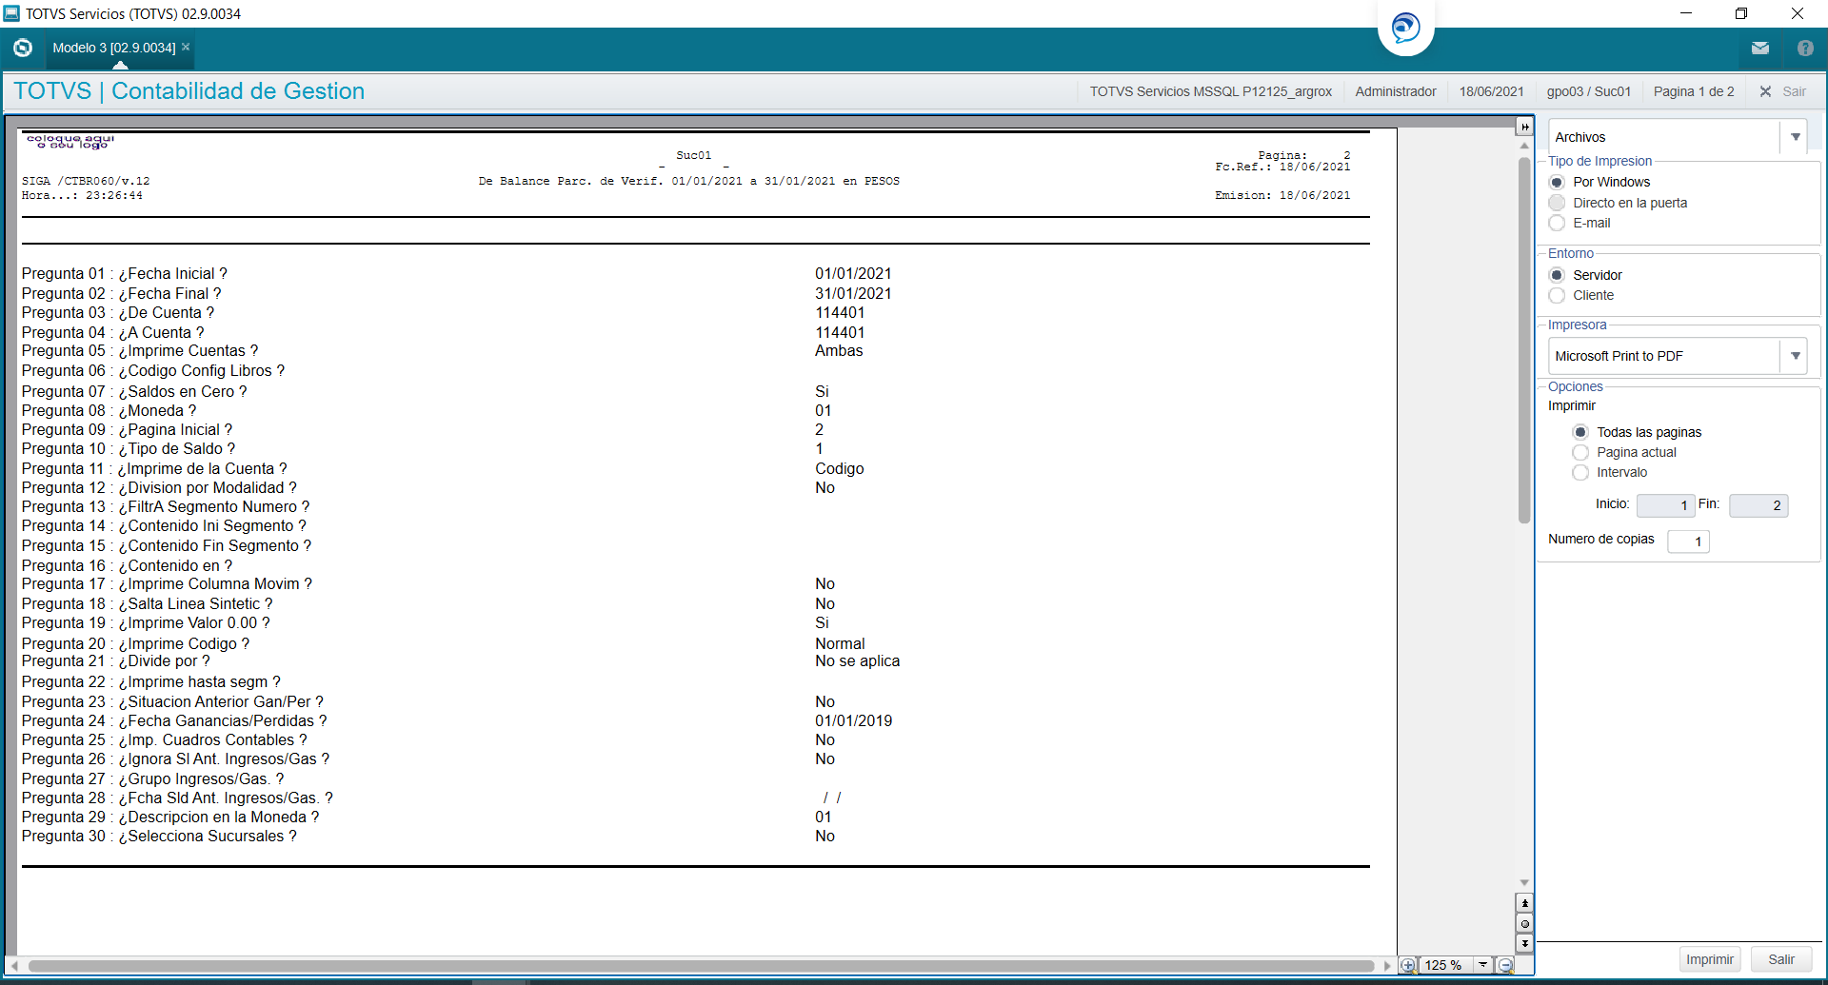The width and height of the screenshot is (1828, 985).
Task: Open the mail envelope icon
Action: [x=1759, y=48]
